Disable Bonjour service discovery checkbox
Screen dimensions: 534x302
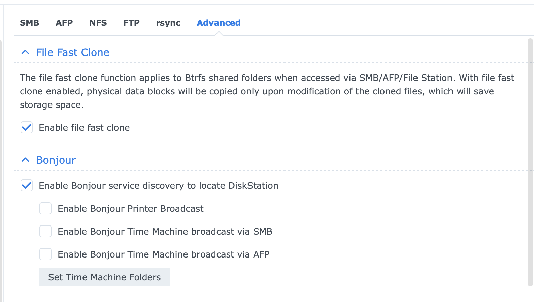(x=27, y=186)
